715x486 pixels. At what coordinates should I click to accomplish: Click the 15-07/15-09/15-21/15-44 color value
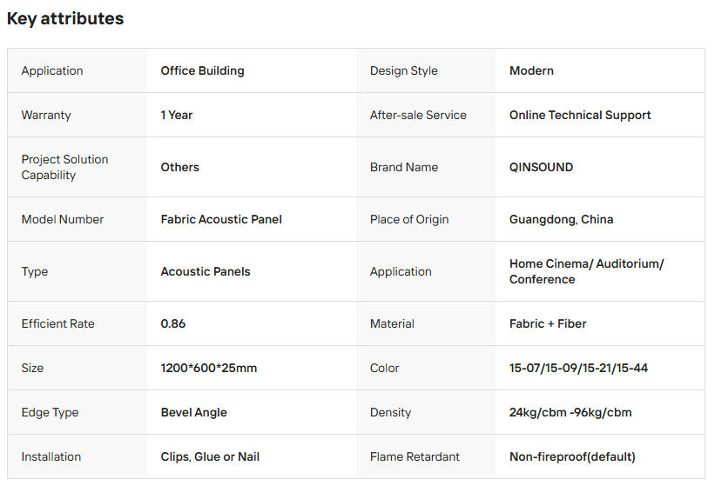coord(578,368)
